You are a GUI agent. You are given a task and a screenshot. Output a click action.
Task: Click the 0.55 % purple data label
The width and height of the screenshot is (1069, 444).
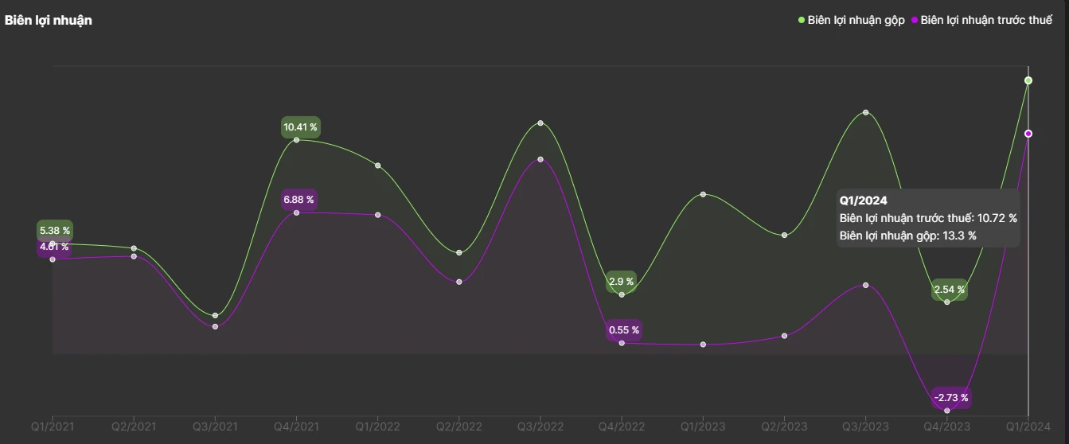coord(624,330)
